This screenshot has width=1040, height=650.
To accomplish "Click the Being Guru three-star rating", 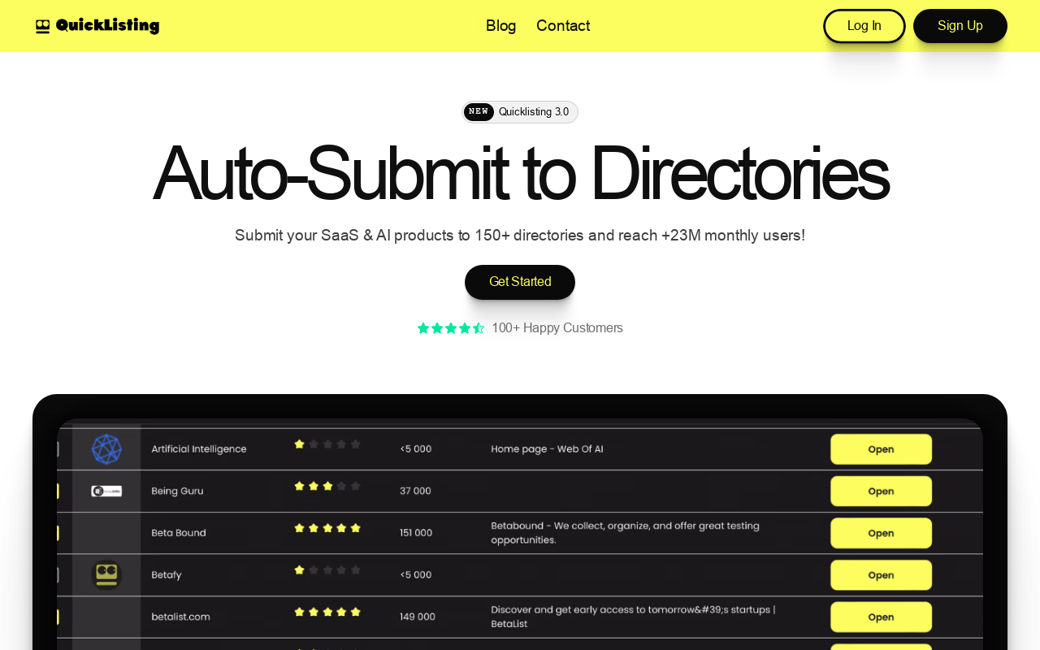I will 327,486.
